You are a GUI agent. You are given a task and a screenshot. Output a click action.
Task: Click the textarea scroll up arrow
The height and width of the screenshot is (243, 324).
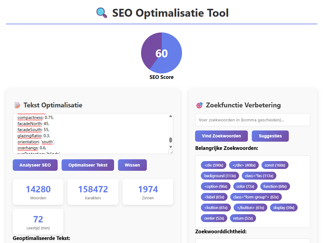tap(170, 116)
